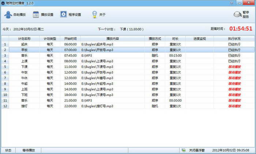The image size is (256, 154).
Task: Click status bar 等待播放 text
Action: (29, 150)
